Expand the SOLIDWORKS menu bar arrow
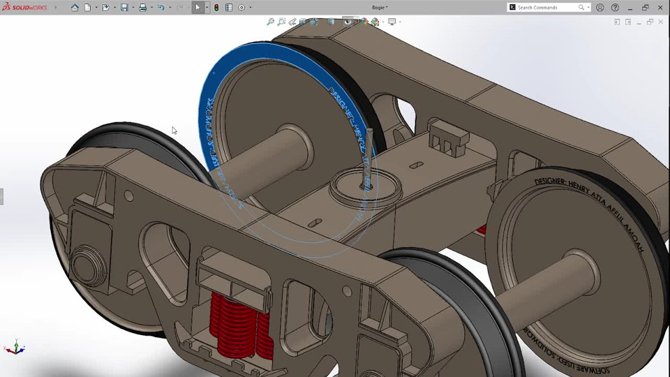670x377 pixels. 56,8
